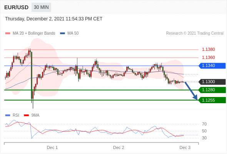Click the 30 MIN timeframe badge

coord(41,7)
